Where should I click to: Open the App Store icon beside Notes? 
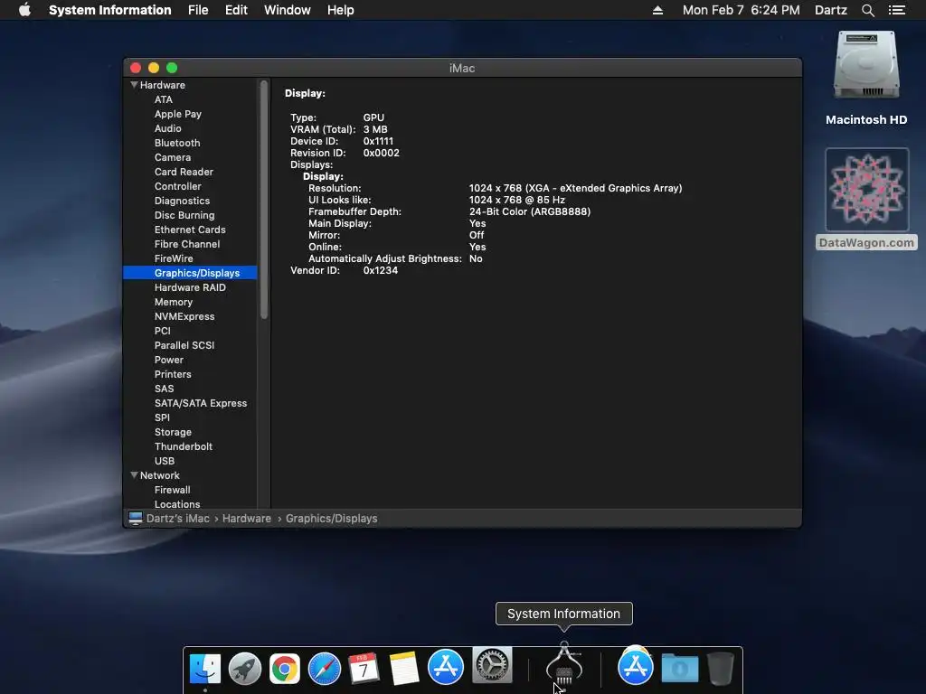coord(445,667)
